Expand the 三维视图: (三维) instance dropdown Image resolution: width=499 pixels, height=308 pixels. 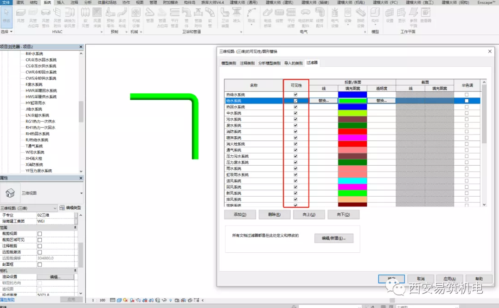pos(55,208)
